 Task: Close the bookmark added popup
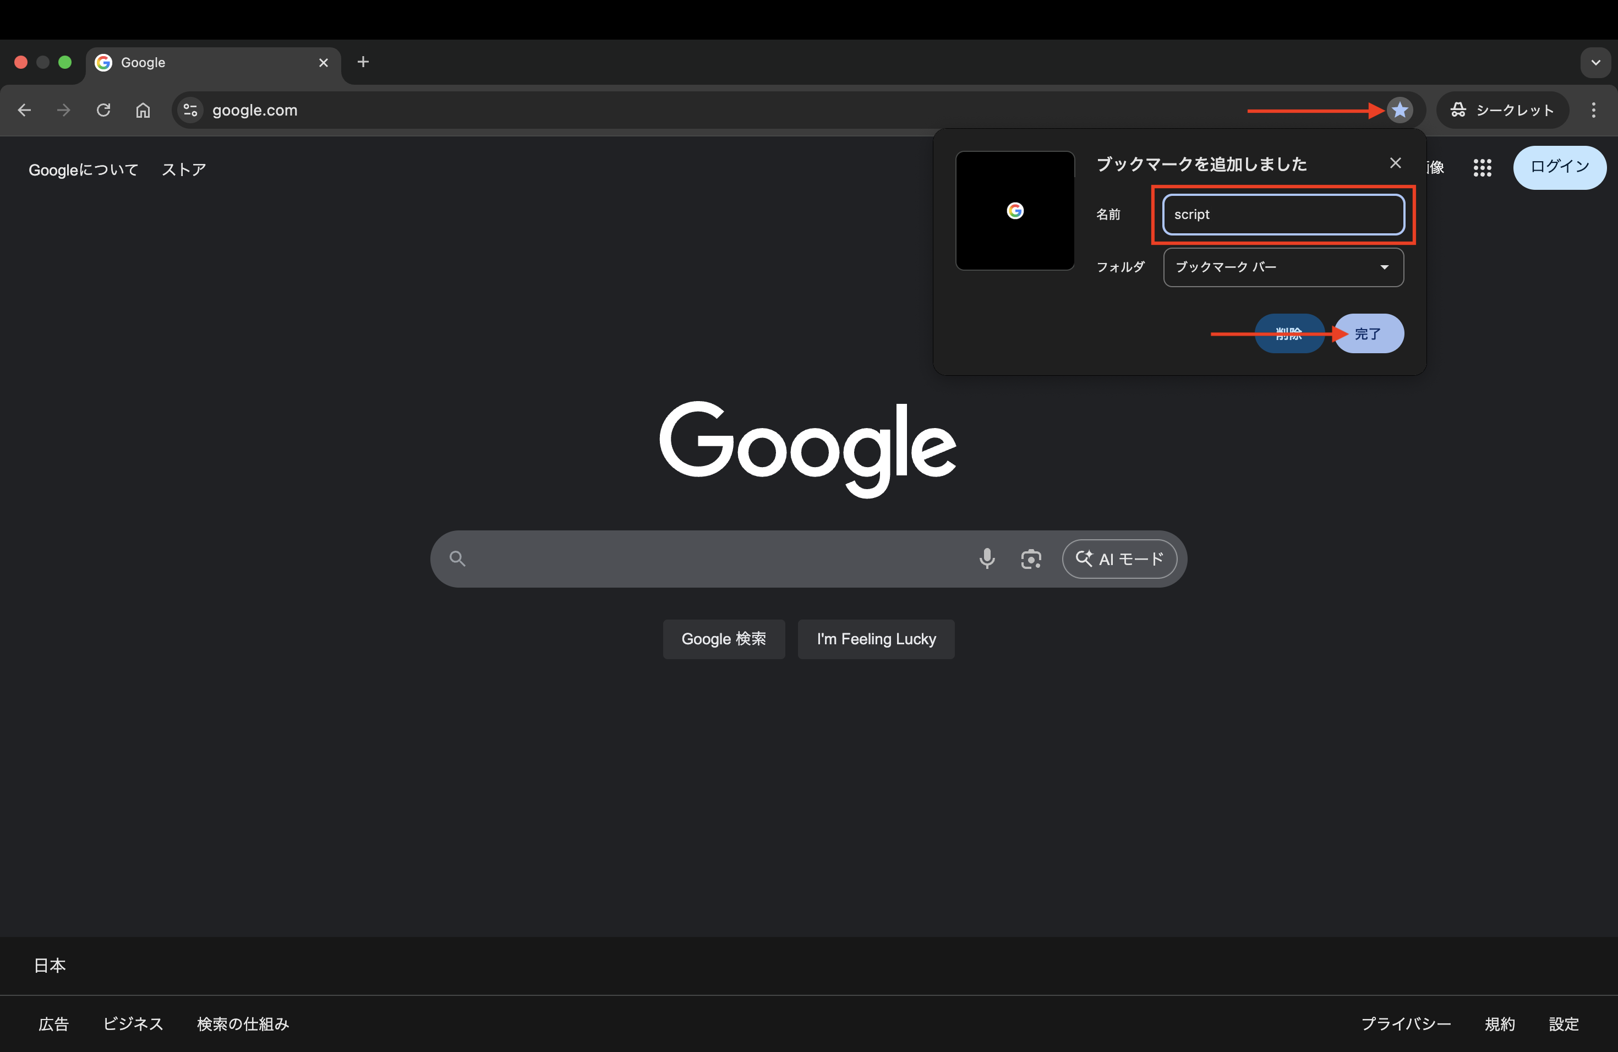coord(1395,163)
